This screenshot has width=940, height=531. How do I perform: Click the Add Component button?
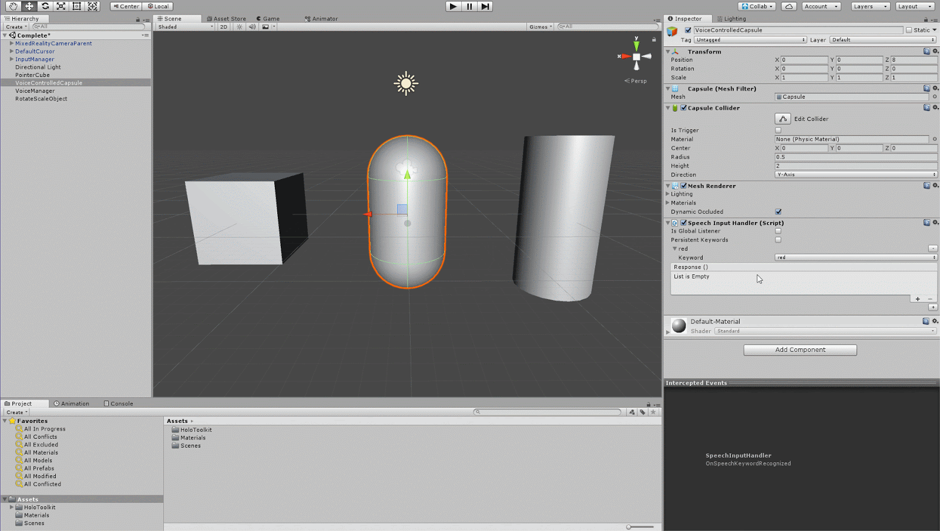tap(800, 350)
